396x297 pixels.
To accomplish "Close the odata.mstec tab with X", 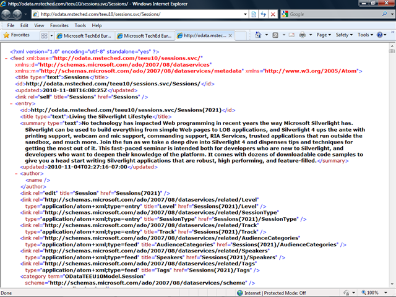I will point(230,36).
